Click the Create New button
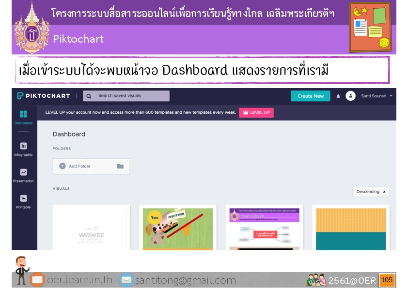The height and width of the screenshot is (288, 408). point(311,96)
